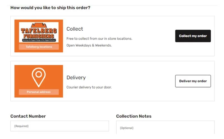Click the 'Courier delivery to your door' text
224x139 pixels.
[x=89, y=87]
